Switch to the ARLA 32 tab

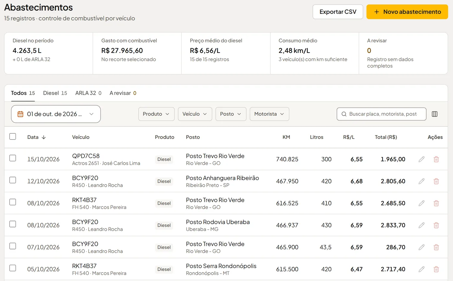pyautogui.click(x=88, y=93)
